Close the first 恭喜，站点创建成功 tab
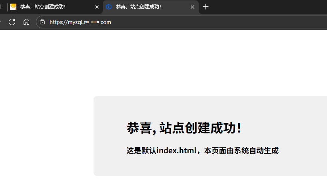Image resolution: width=327 pixels, height=194 pixels. pyautogui.click(x=97, y=7)
